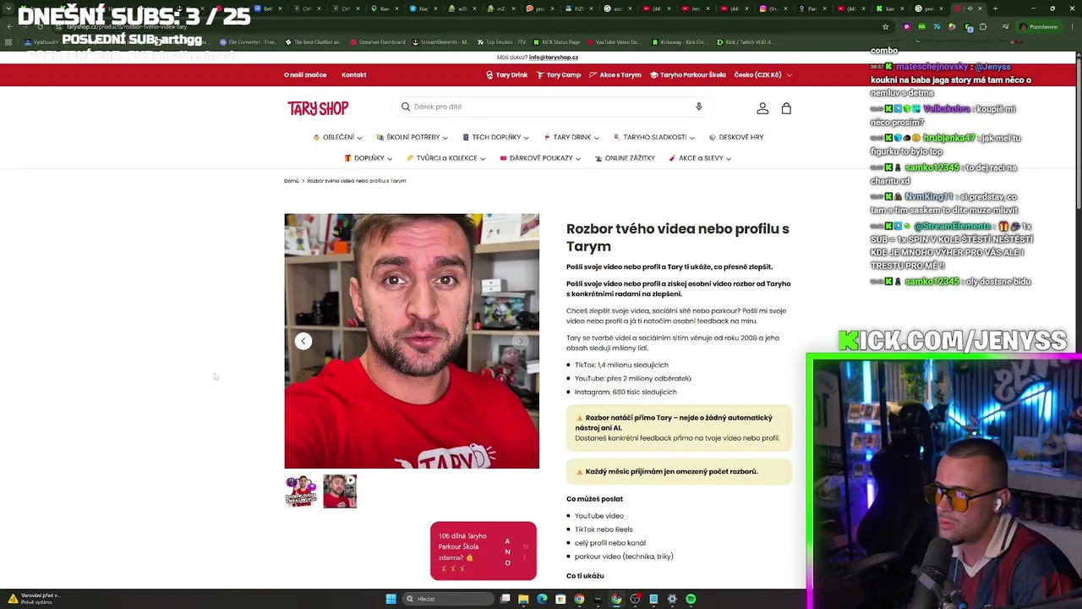Open the ONLINE ZÁŽITKY category
Screen dimensions: 1082x609
[x=625, y=158]
